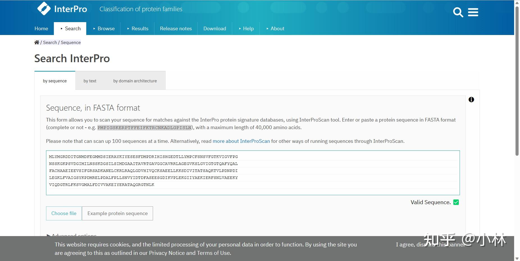
Task: Click the 'Sequence, in FASTA format' heading
Action: 93,108
